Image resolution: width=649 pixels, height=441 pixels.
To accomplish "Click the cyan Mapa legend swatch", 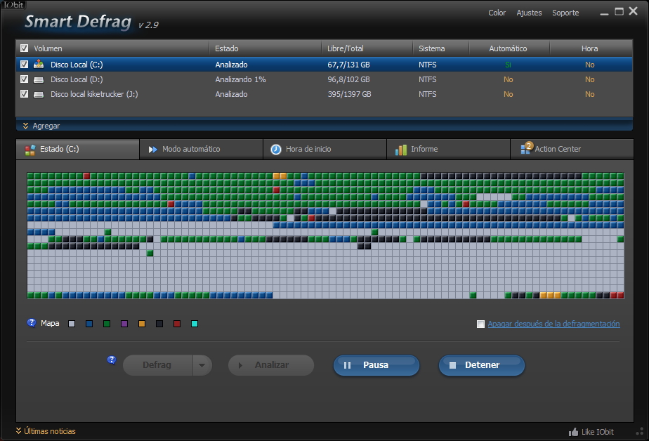I will (195, 324).
